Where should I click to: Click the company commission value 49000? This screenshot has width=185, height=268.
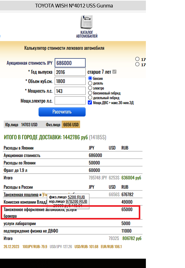click(127, 202)
